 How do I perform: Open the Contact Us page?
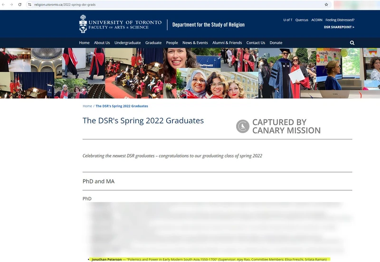coord(256,43)
